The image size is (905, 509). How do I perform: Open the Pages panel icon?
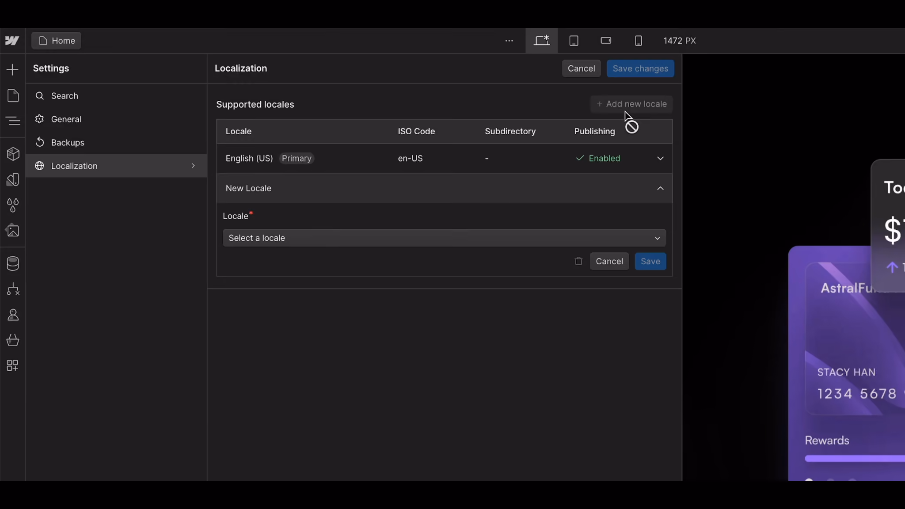(x=13, y=95)
